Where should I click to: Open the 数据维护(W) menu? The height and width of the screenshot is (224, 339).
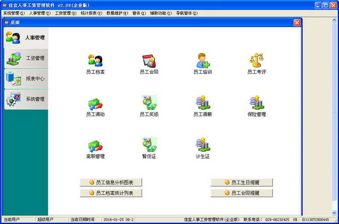[117, 13]
